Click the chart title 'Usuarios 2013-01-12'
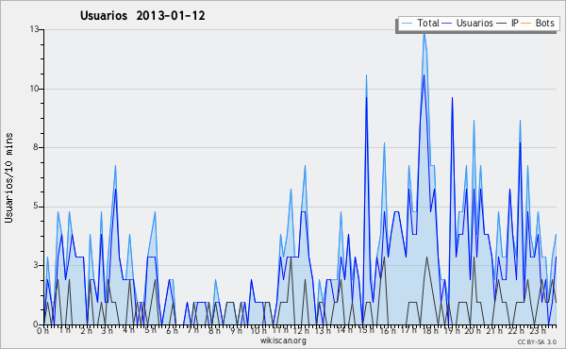The image size is (566, 349). 142,15
